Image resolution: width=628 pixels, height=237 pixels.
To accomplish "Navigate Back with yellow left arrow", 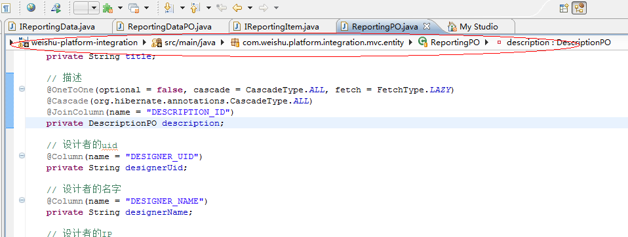I will (x=237, y=8).
